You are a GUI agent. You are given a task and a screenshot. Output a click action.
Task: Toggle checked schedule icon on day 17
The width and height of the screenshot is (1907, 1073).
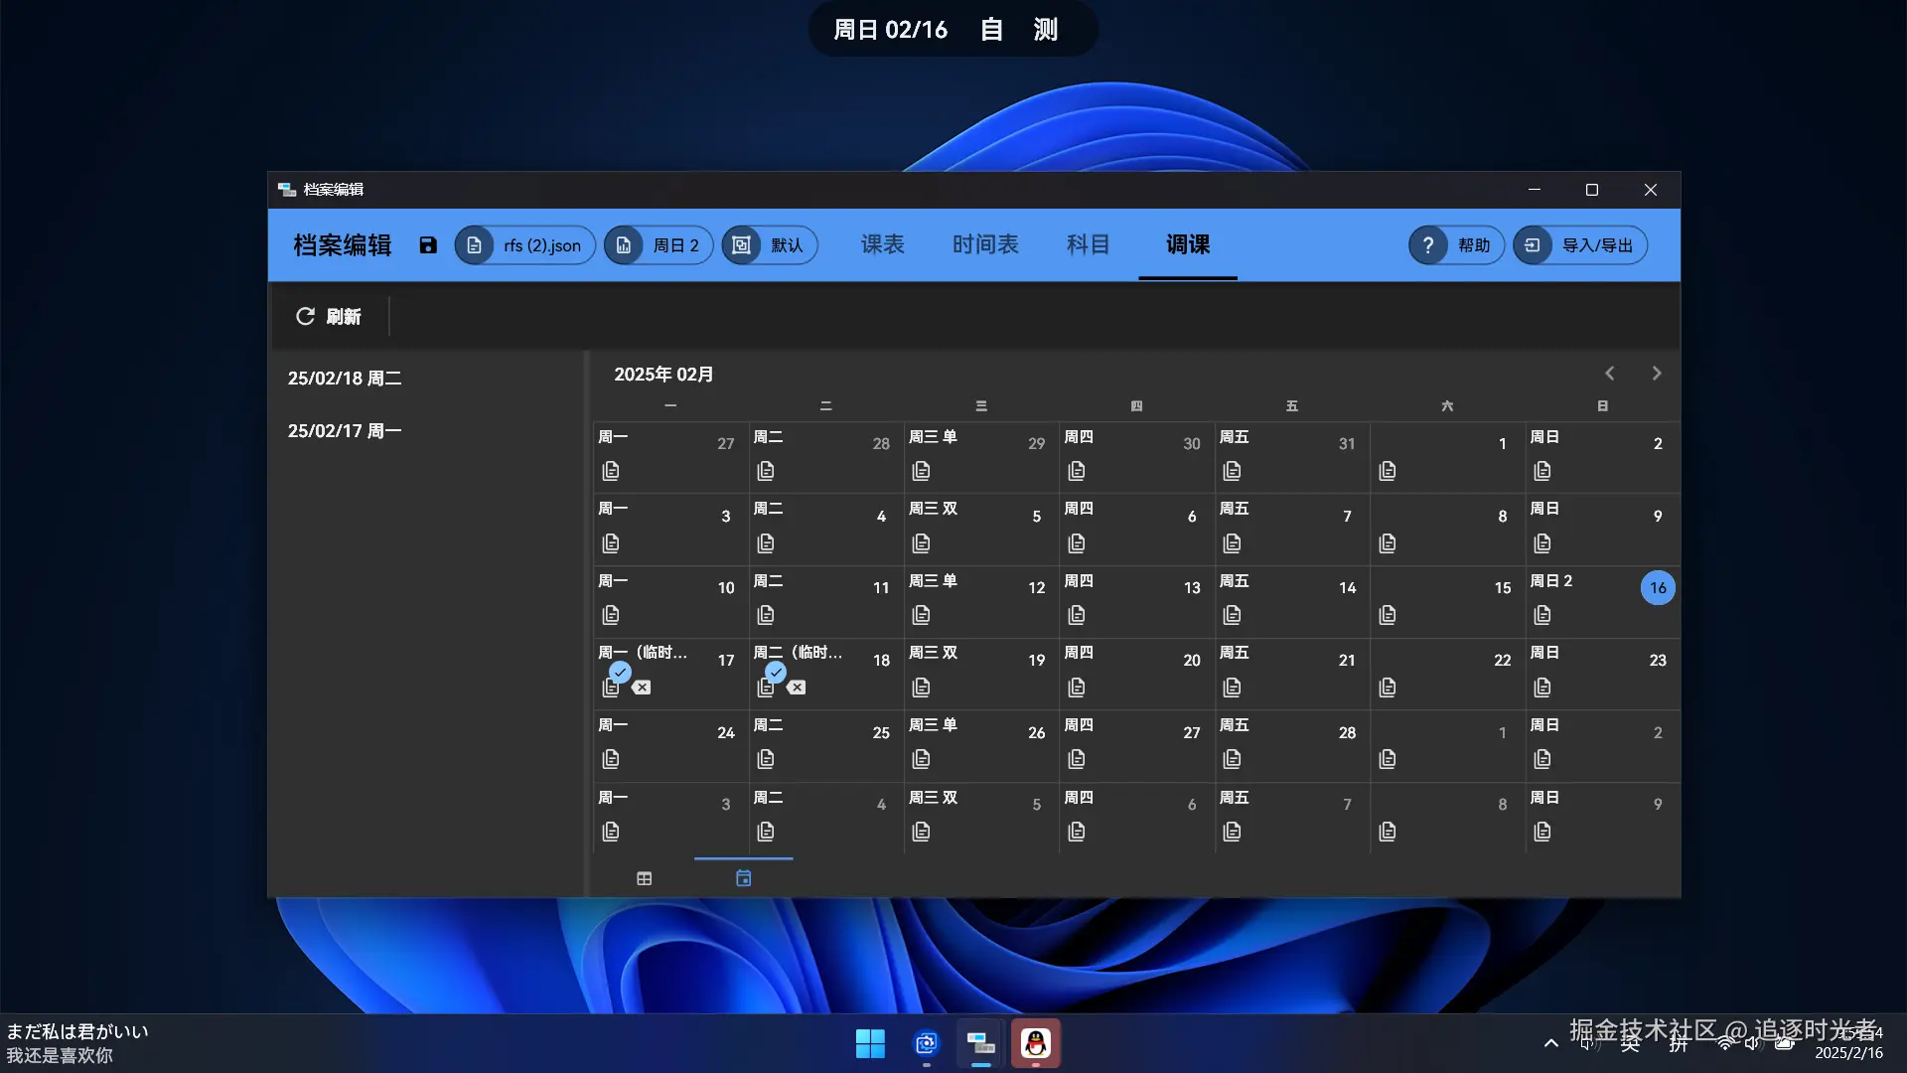click(x=612, y=686)
